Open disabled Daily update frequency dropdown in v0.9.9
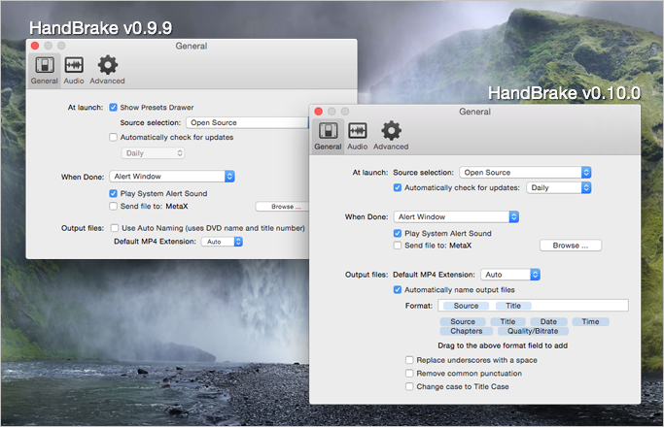Image resolution: width=664 pixels, height=427 pixels. (x=153, y=153)
